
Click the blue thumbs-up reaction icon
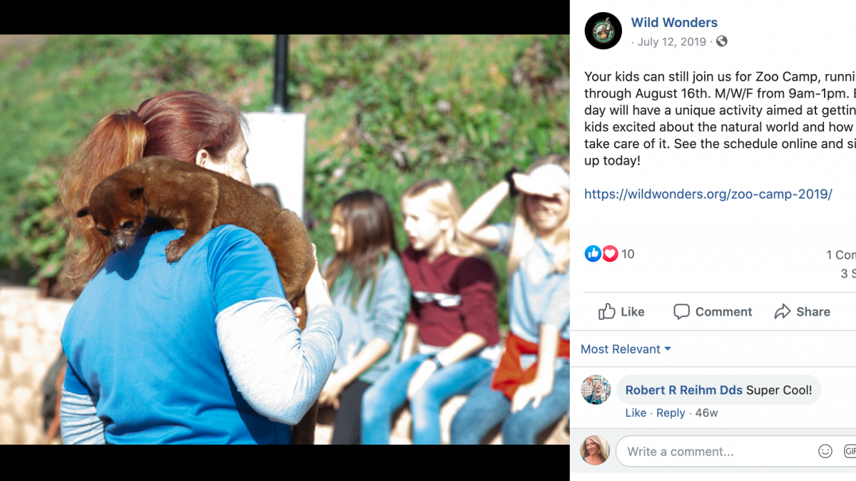[x=593, y=254]
